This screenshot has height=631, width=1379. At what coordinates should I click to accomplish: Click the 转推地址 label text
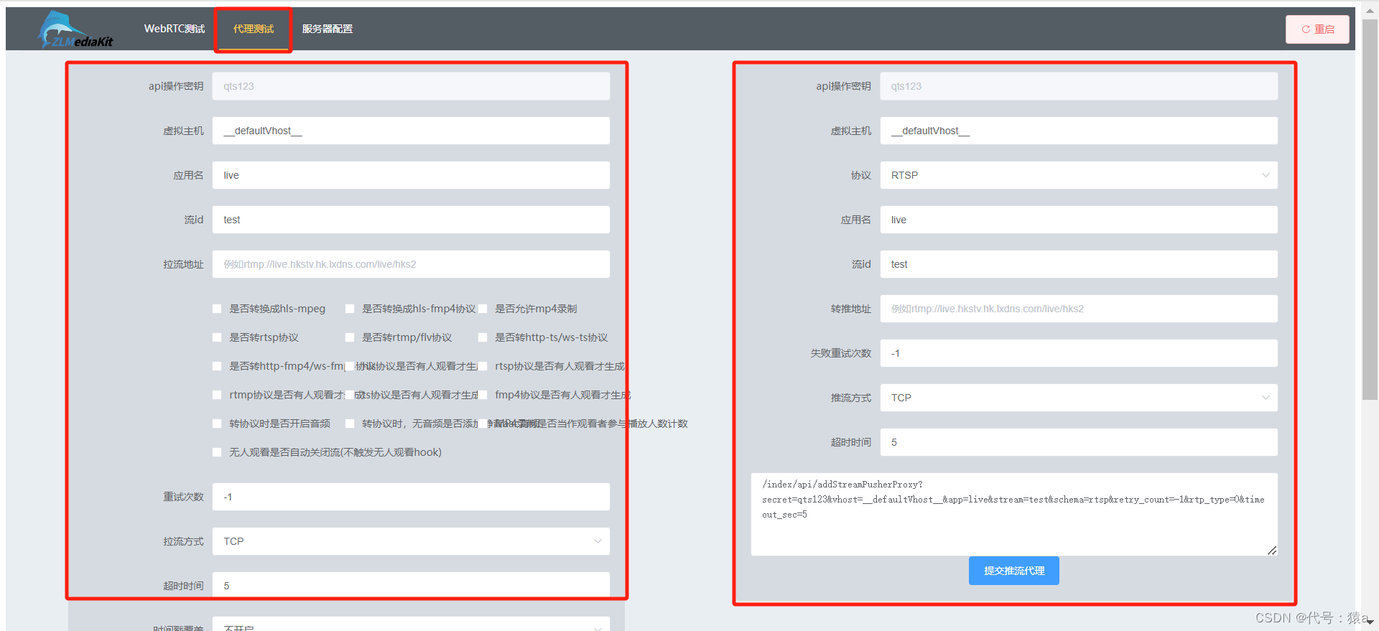[x=850, y=309]
